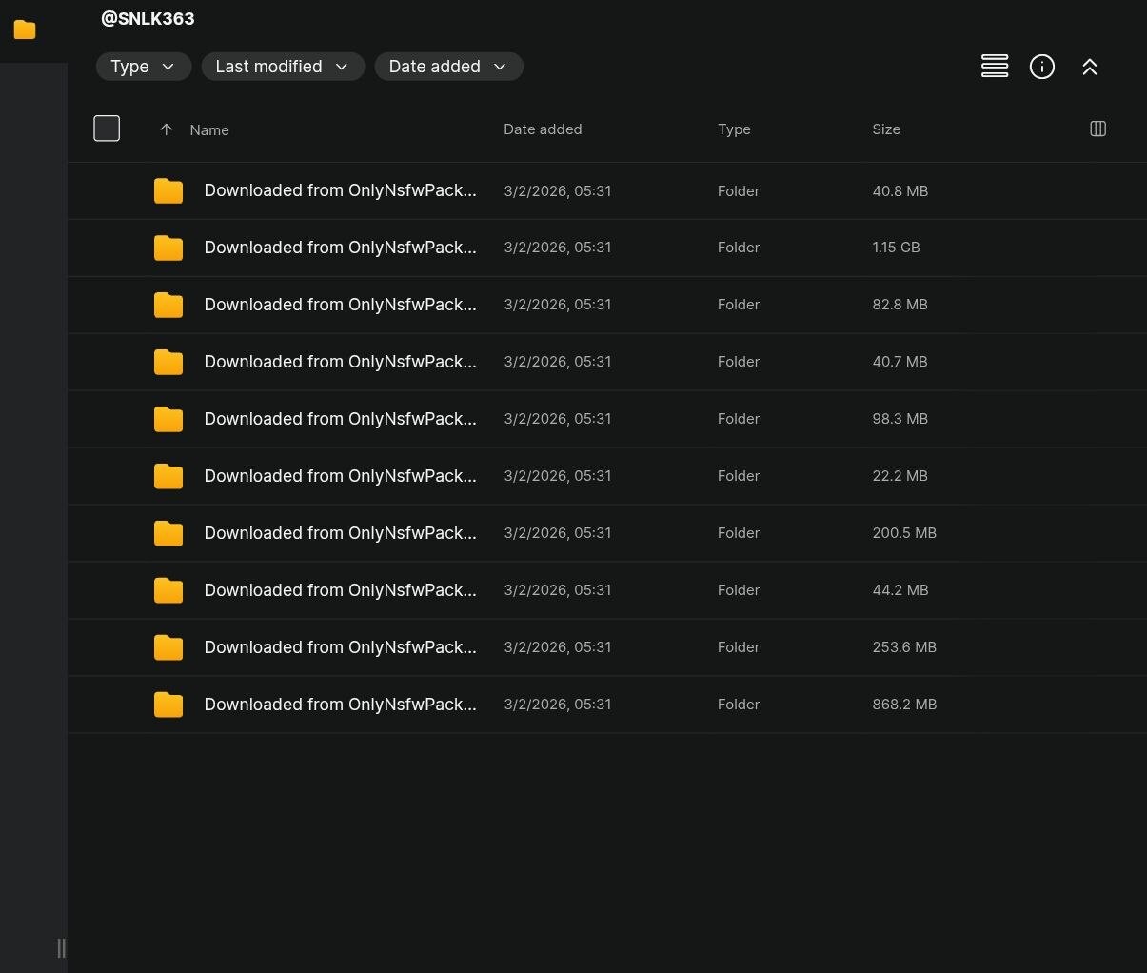Image resolution: width=1147 pixels, height=973 pixels.
Task: Click the folder icon of the 22.2 MB item
Action: click(x=168, y=476)
